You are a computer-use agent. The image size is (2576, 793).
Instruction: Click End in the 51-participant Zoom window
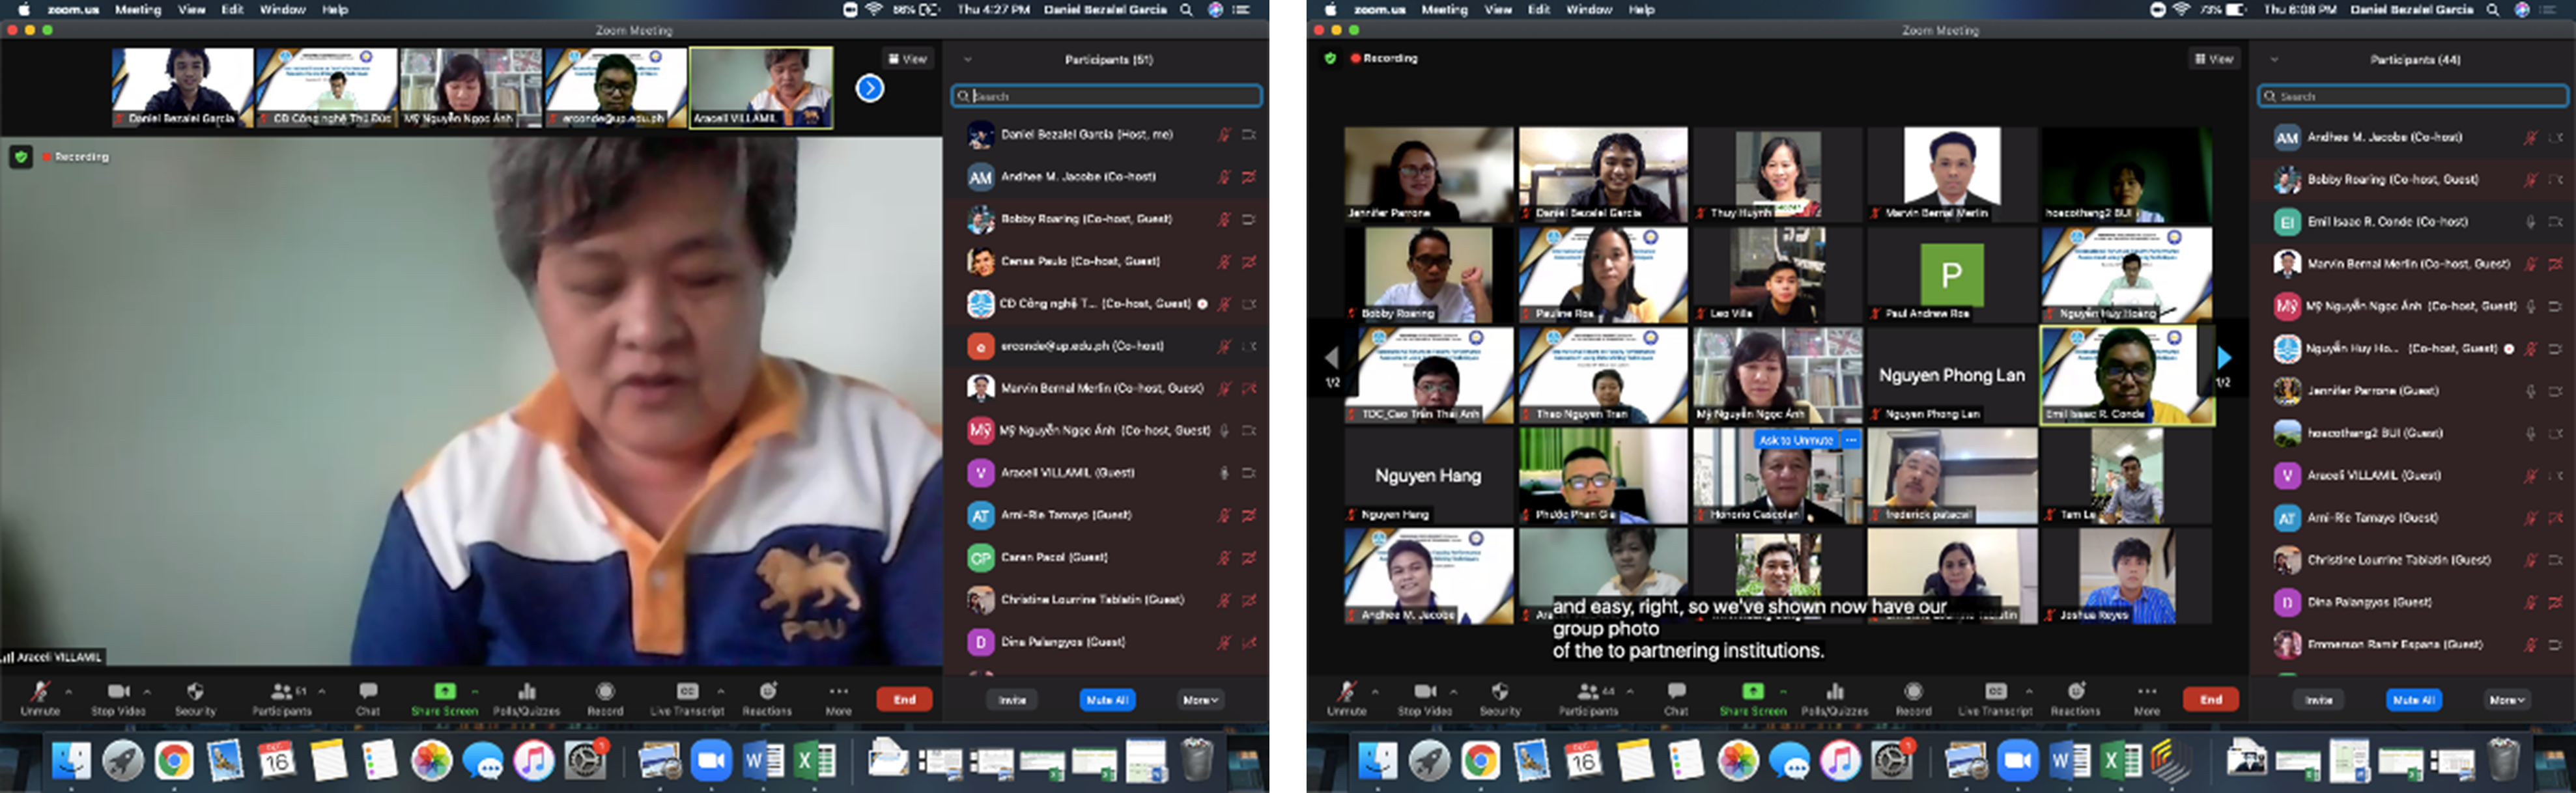tap(904, 699)
